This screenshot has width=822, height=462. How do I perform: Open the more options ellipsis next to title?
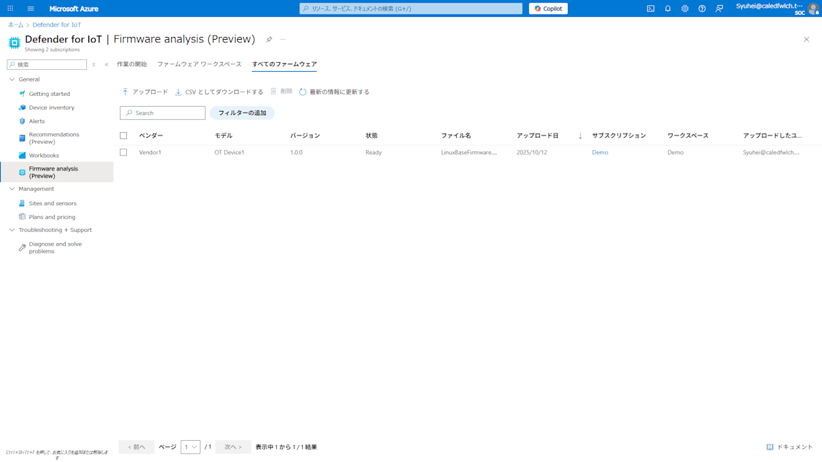click(283, 40)
